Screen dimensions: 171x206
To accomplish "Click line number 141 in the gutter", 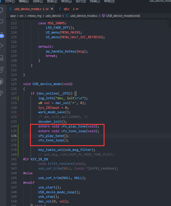I will tap(14, 159).
